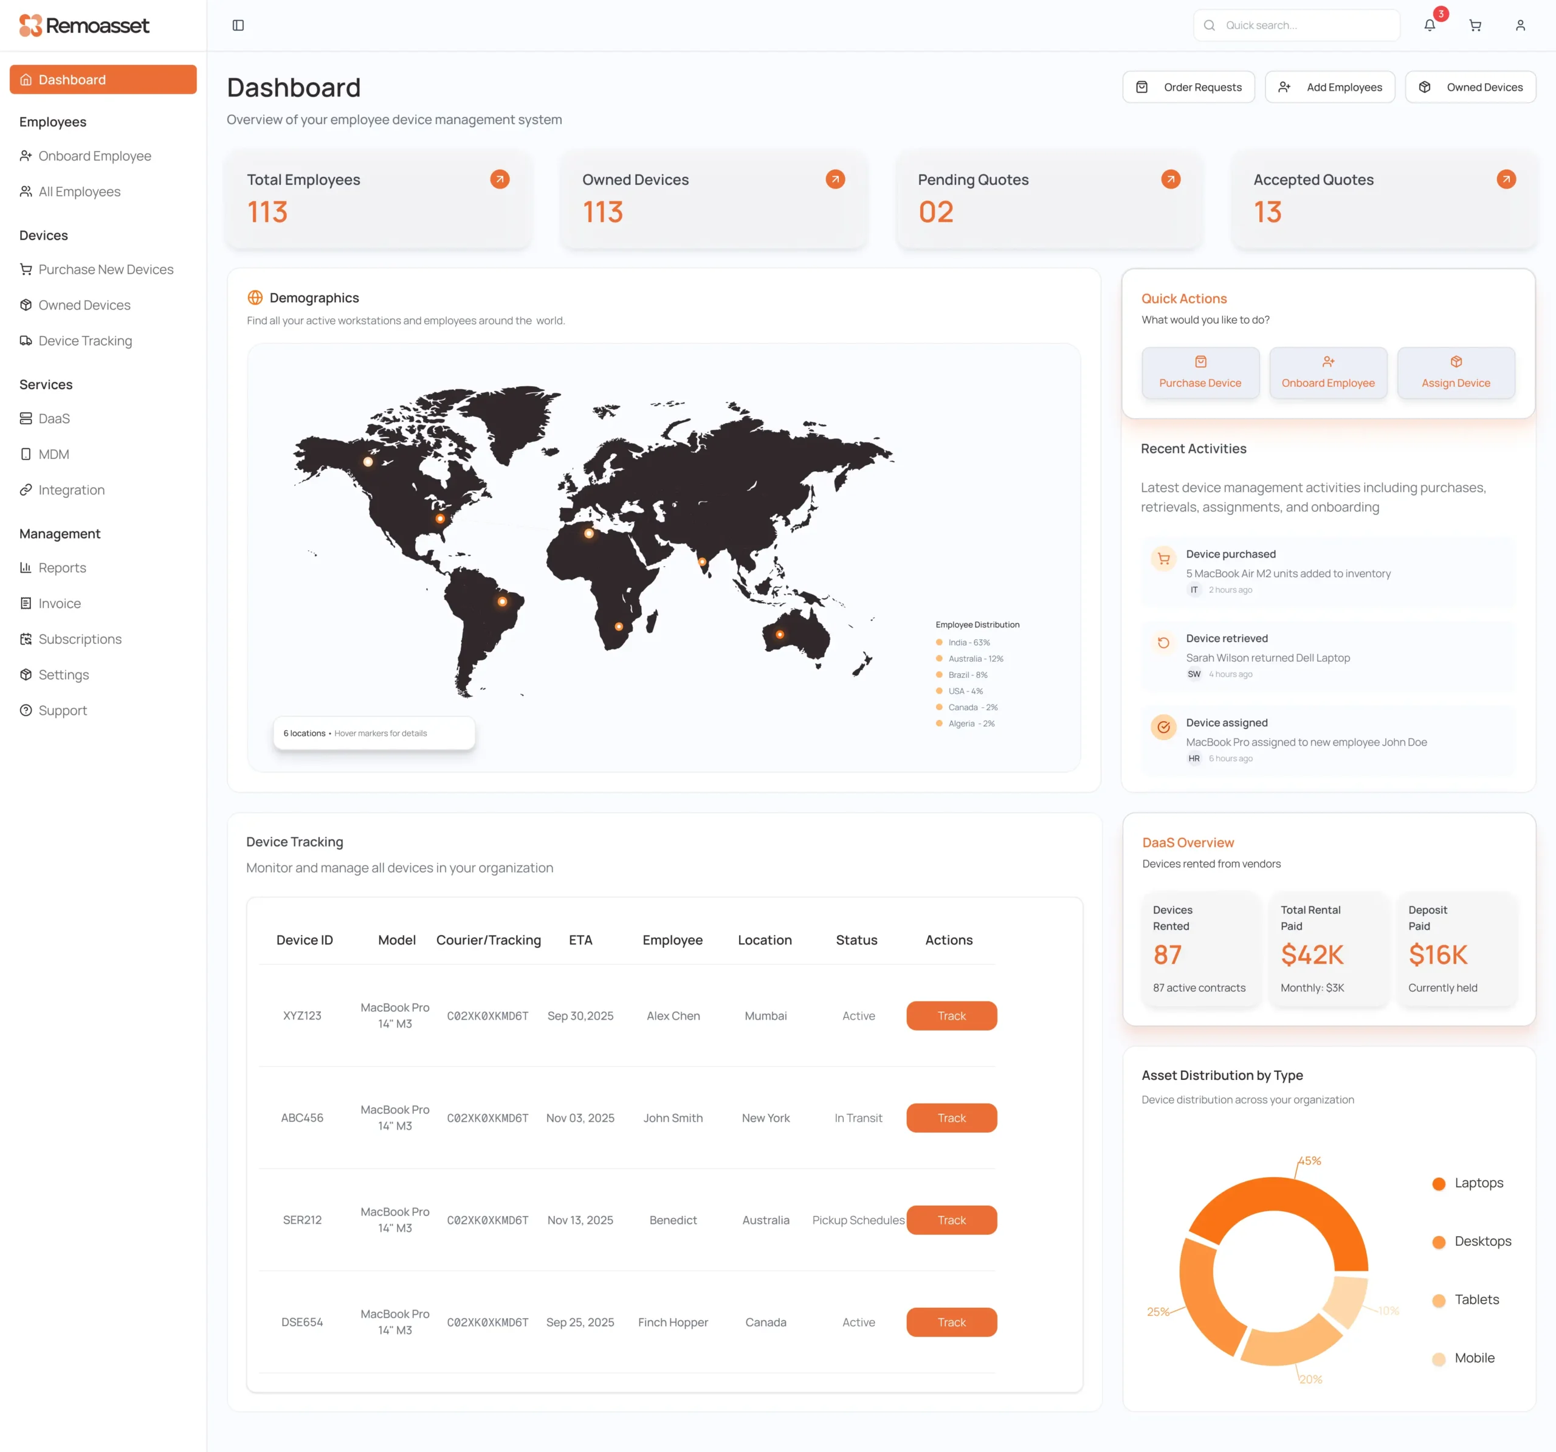Image resolution: width=1556 pixels, height=1452 pixels.
Task: Click the Quick search input field
Action: 1296,25
